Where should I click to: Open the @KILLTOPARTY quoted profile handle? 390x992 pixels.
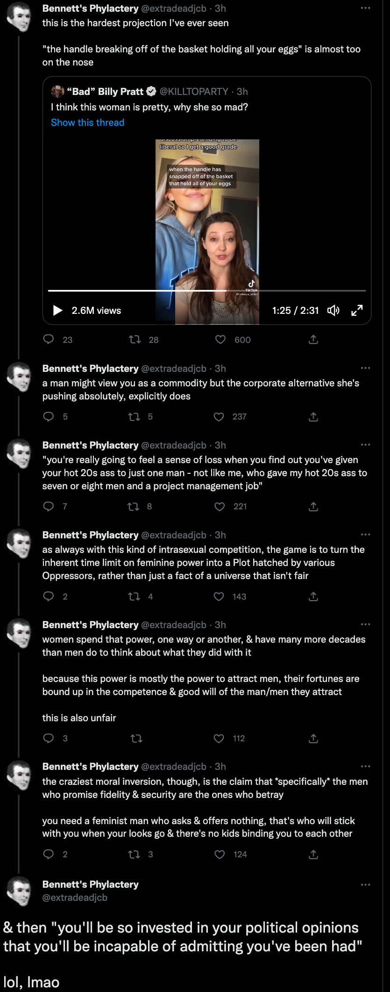194,92
